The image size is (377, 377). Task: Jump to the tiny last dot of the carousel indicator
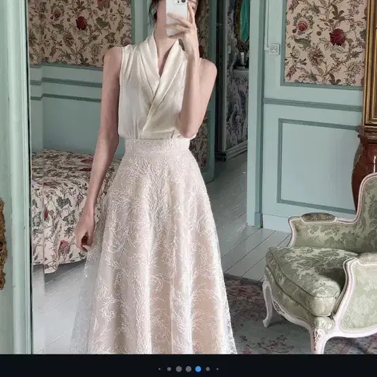pyautogui.click(x=217, y=369)
